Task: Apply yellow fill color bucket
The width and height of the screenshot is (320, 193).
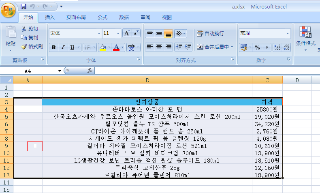Action: tap(103, 47)
